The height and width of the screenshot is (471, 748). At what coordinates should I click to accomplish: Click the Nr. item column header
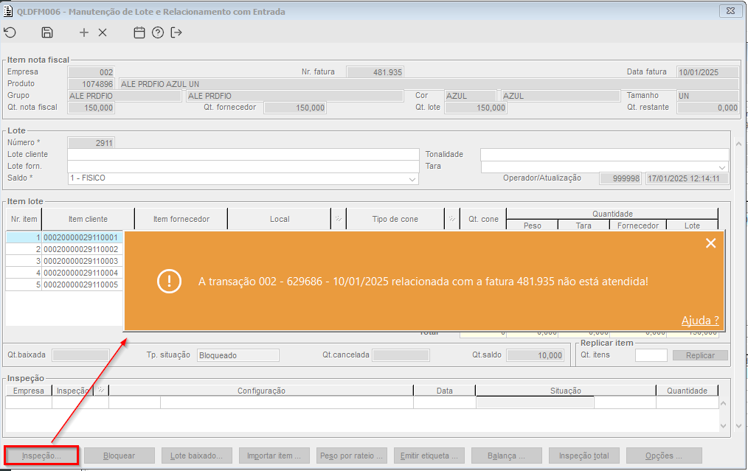click(x=24, y=219)
